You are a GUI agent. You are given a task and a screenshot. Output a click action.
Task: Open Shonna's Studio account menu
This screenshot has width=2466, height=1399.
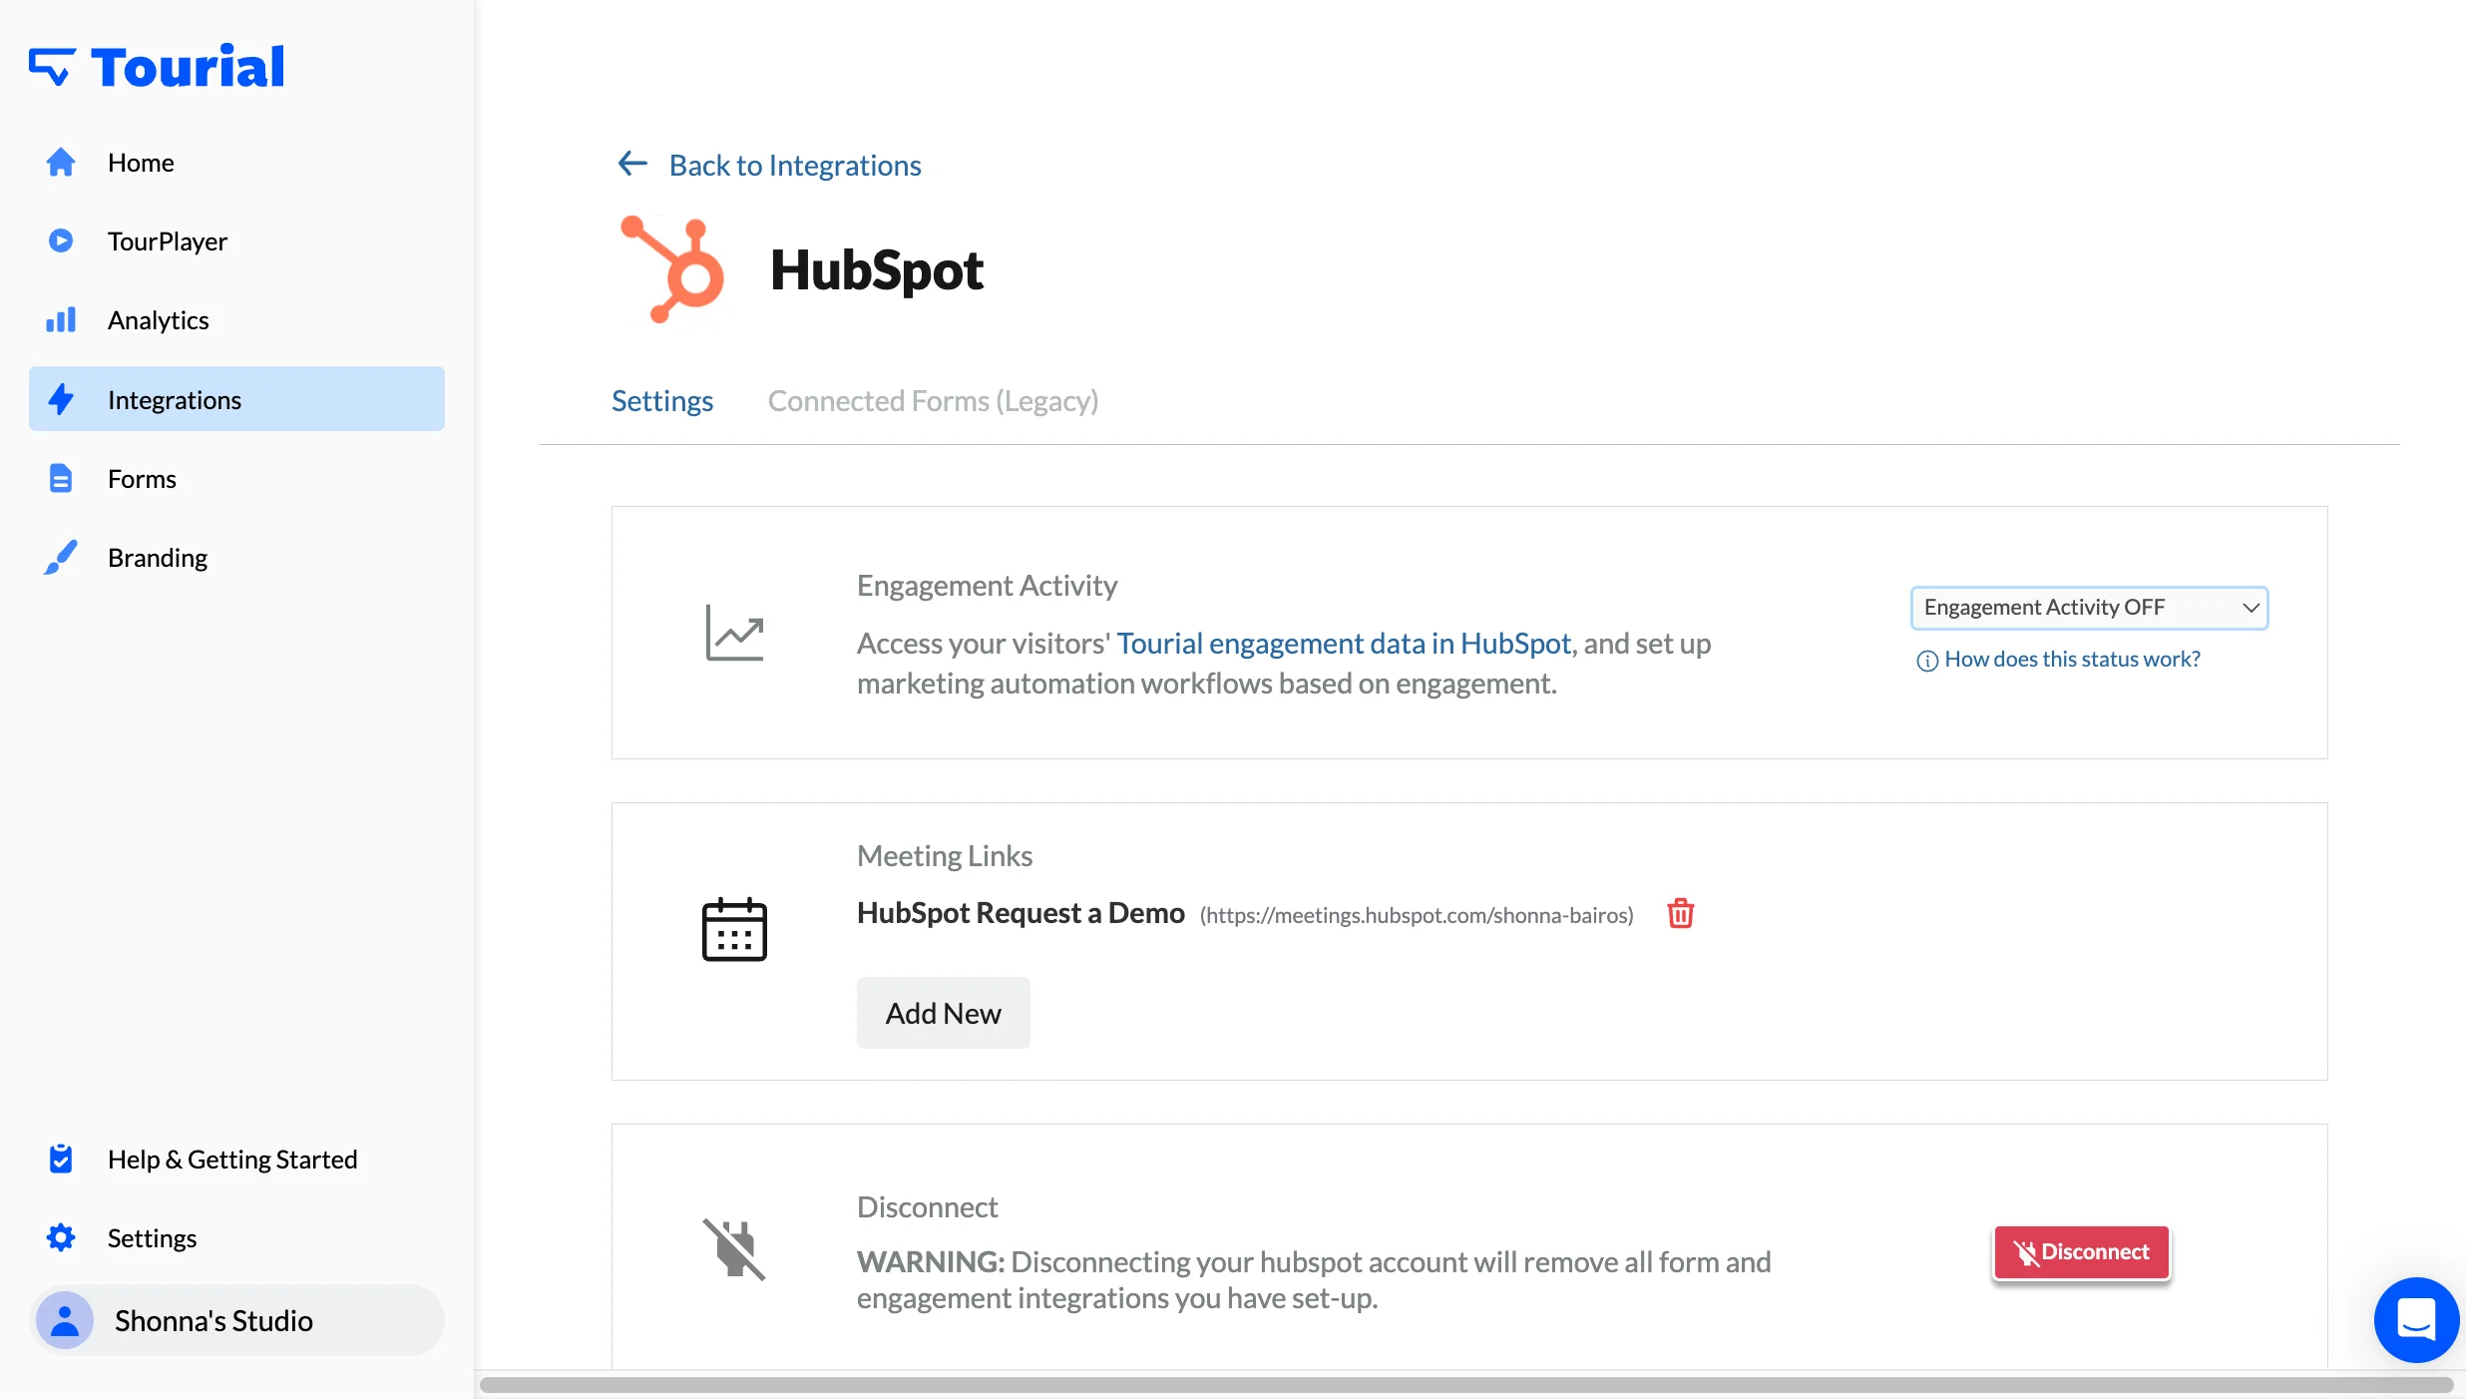point(236,1320)
